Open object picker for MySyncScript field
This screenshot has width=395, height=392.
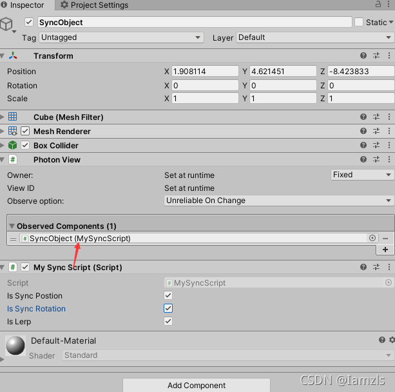388,282
